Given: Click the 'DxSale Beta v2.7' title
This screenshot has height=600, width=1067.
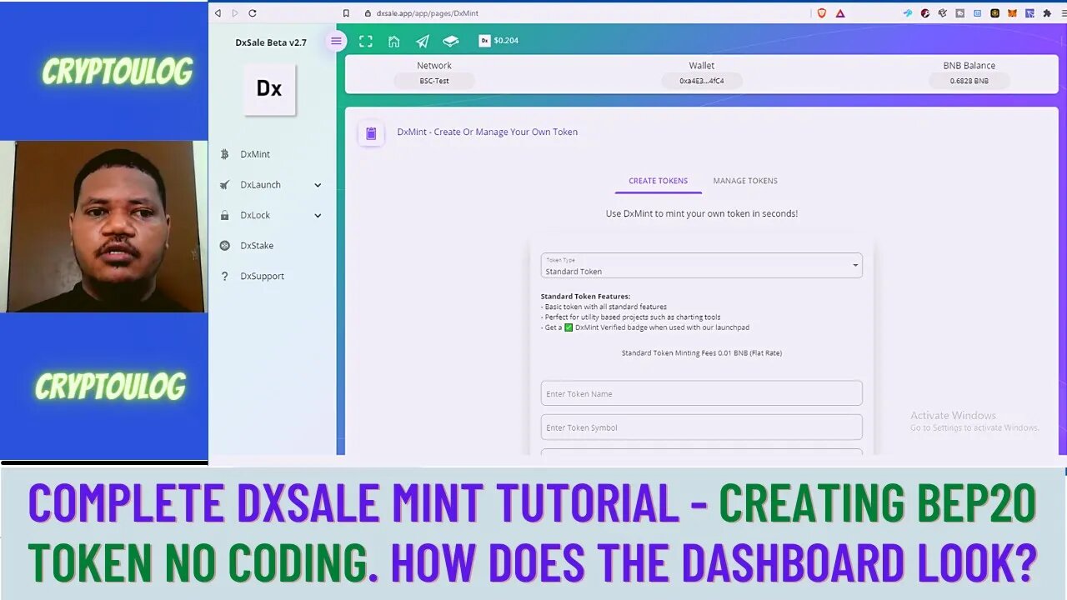Looking at the screenshot, I should [271, 42].
